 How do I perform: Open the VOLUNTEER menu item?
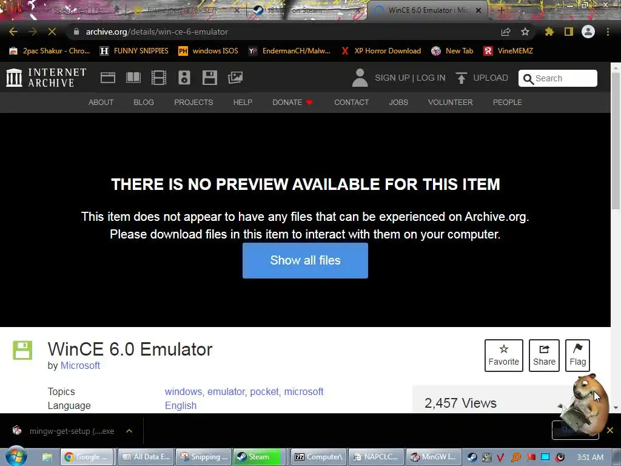[x=451, y=102]
